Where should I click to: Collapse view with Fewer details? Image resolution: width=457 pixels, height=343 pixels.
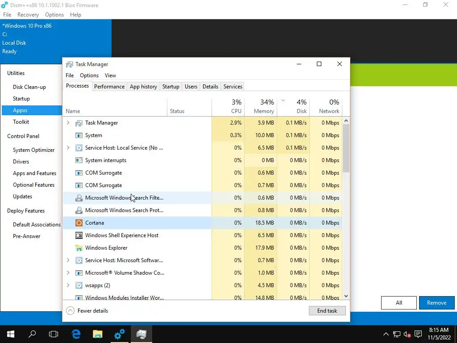point(87,311)
